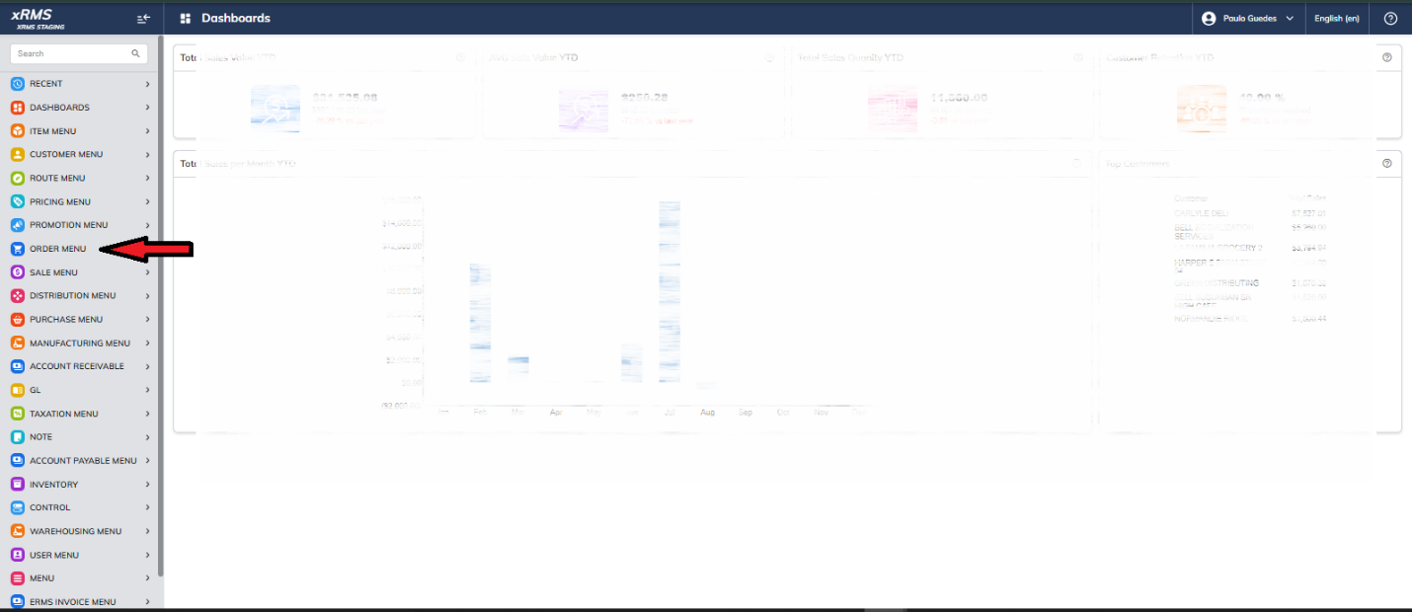
Task: Click the Route Menu green compass icon
Action: (x=18, y=178)
